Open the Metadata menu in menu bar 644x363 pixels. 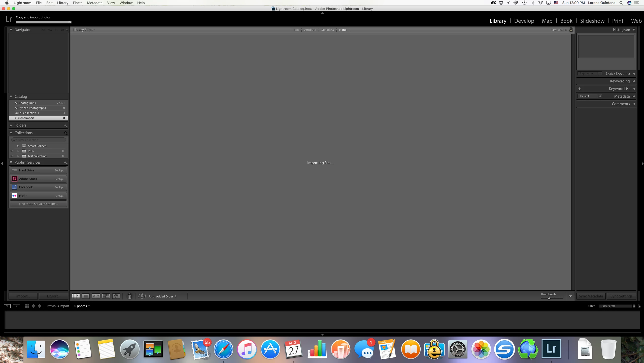94,3
